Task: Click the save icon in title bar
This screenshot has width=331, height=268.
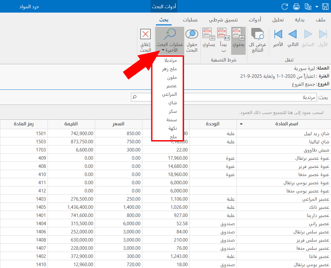Action: (x=325, y=6)
